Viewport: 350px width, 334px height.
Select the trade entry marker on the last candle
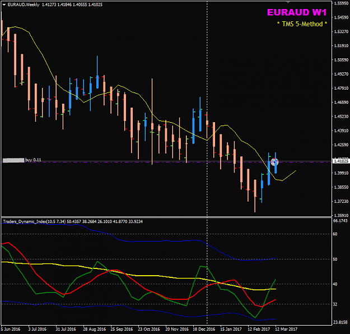pyautogui.click(x=274, y=162)
